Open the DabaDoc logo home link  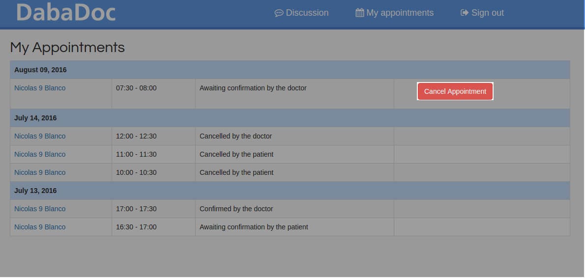point(66,13)
